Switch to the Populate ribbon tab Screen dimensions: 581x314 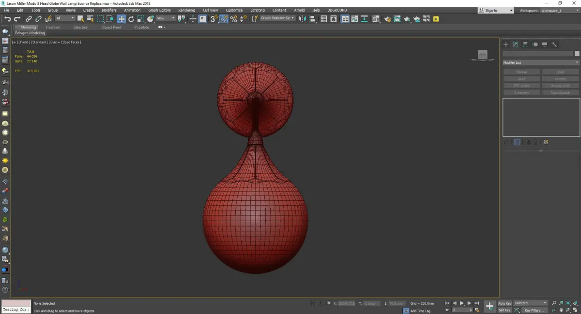coord(141,27)
